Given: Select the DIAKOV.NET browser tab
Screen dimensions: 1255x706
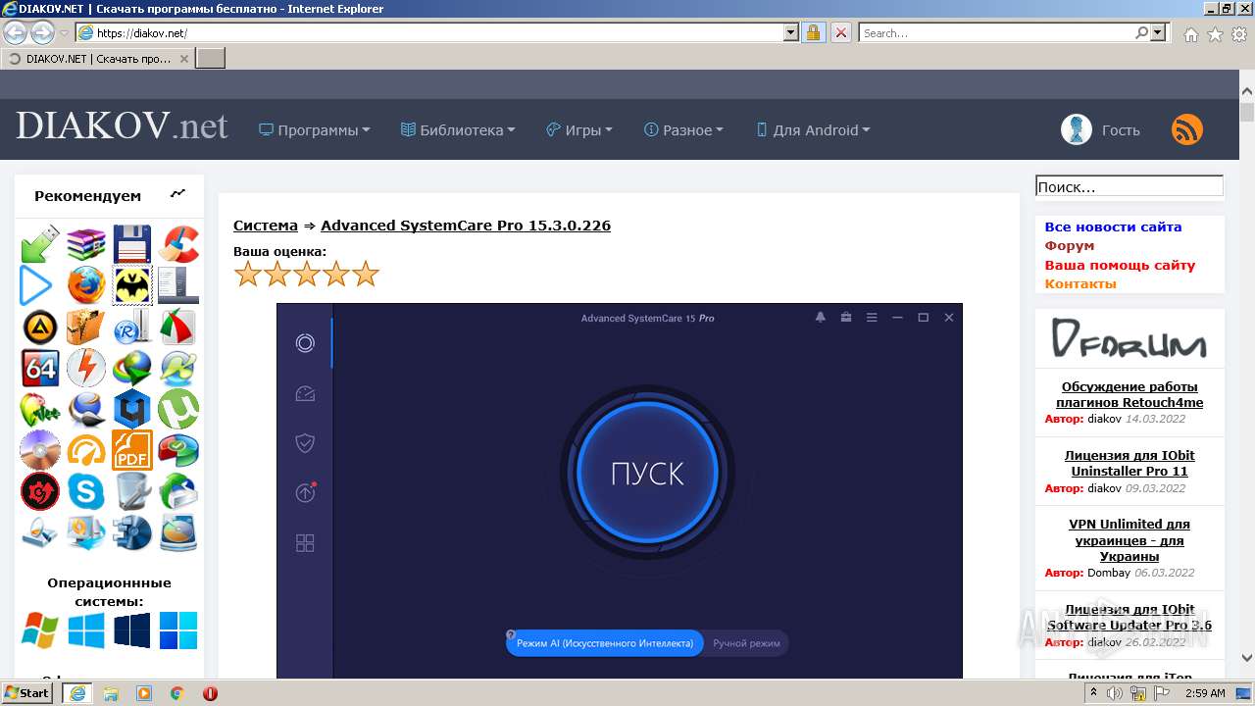Looking at the screenshot, I should tap(98, 59).
